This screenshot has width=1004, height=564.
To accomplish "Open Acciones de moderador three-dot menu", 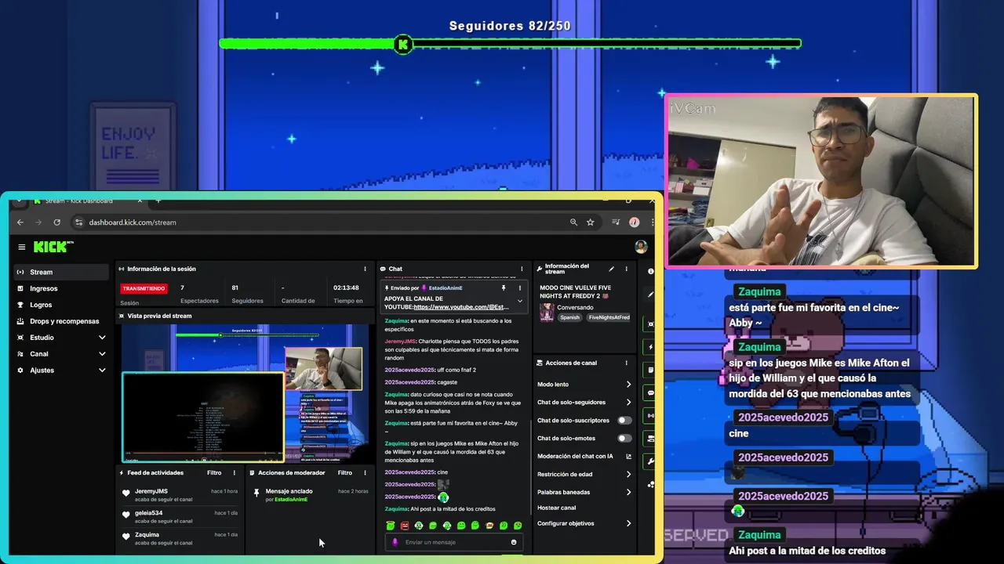I will pyautogui.click(x=365, y=472).
